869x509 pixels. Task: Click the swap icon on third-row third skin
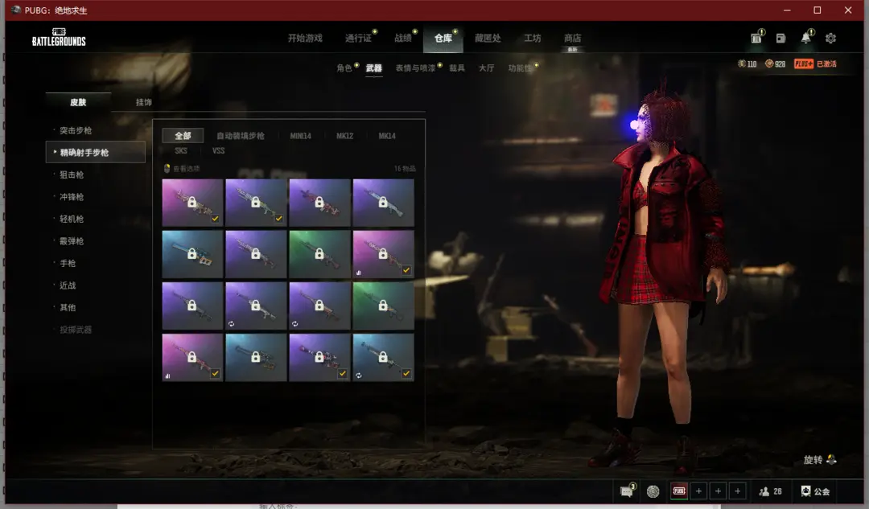pos(295,323)
